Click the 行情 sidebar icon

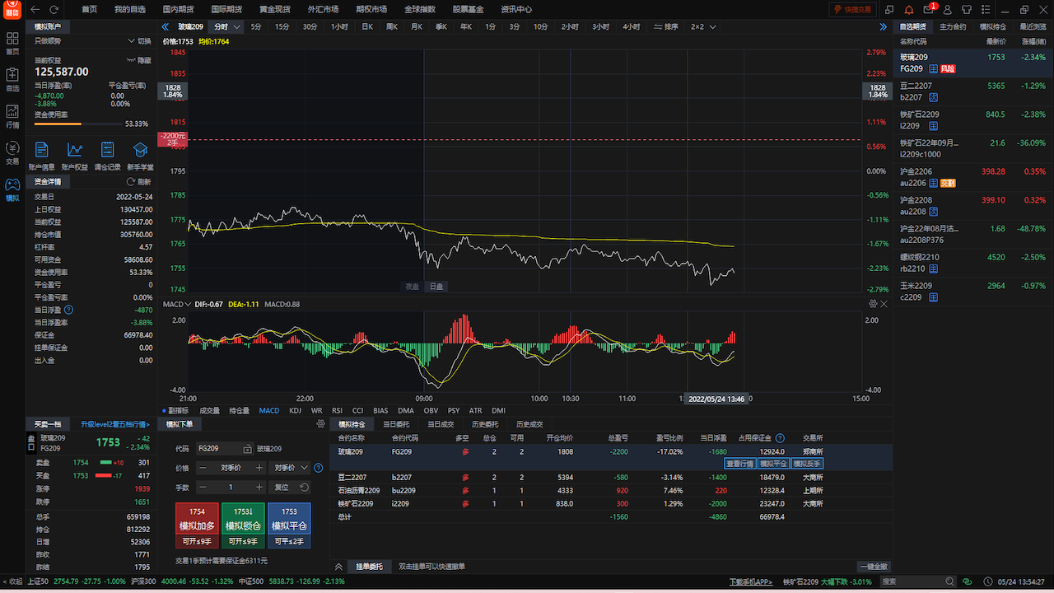(x=12, y=116)
